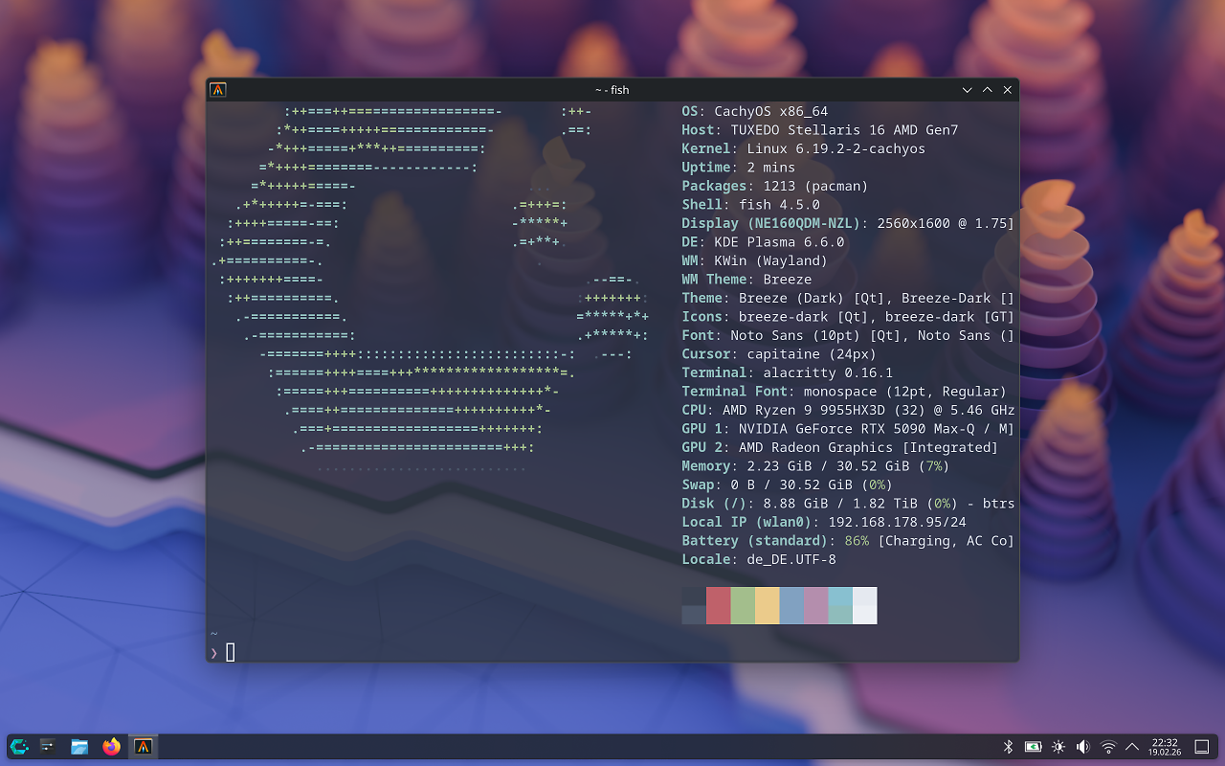Click the 'Battery (standard): 86%' line
The height and width of the screenshot is (766, 1225).
pos(848,541)
